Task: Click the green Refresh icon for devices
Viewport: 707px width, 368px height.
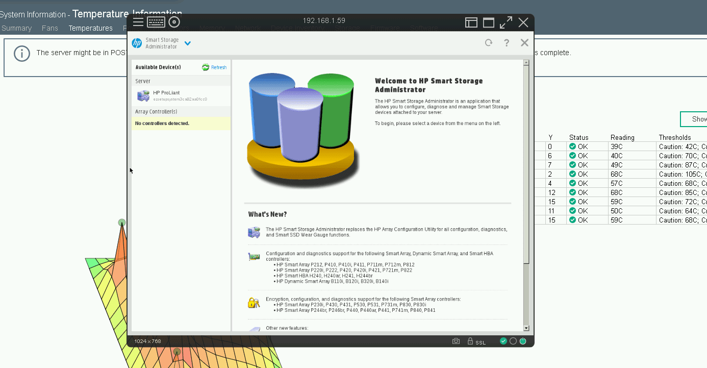Action: pyautogui.click(x=206, y=67)
